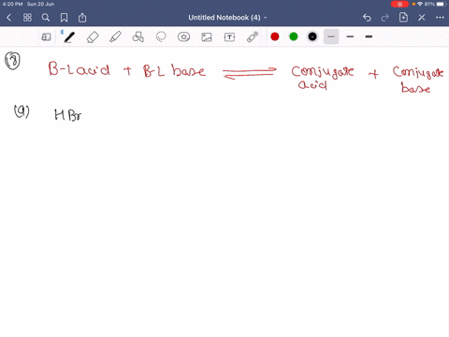Screen dimensions: 449x337
Task: Tap the red handwritten 'B-L acid' text
Action: click(80, 69)
